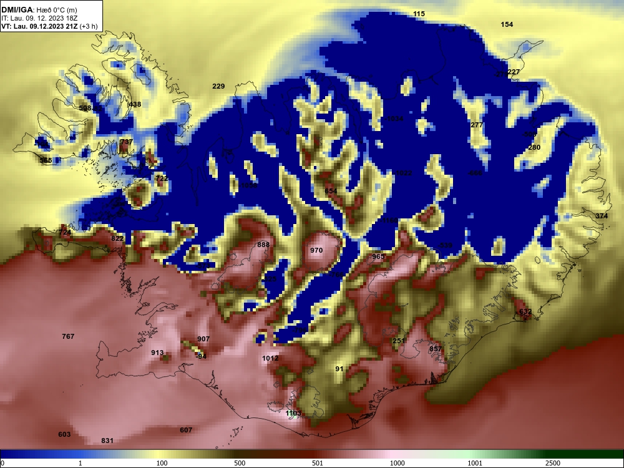Click the map value -666
Screen dimensions: 624x468
(x=475, y=173)
